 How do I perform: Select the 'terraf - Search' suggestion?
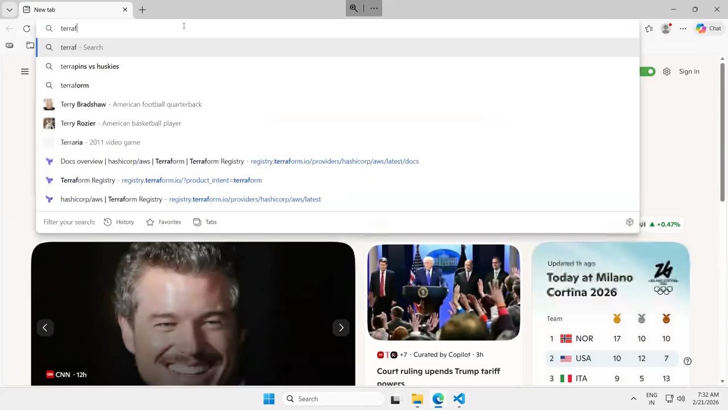click(338, 47)
